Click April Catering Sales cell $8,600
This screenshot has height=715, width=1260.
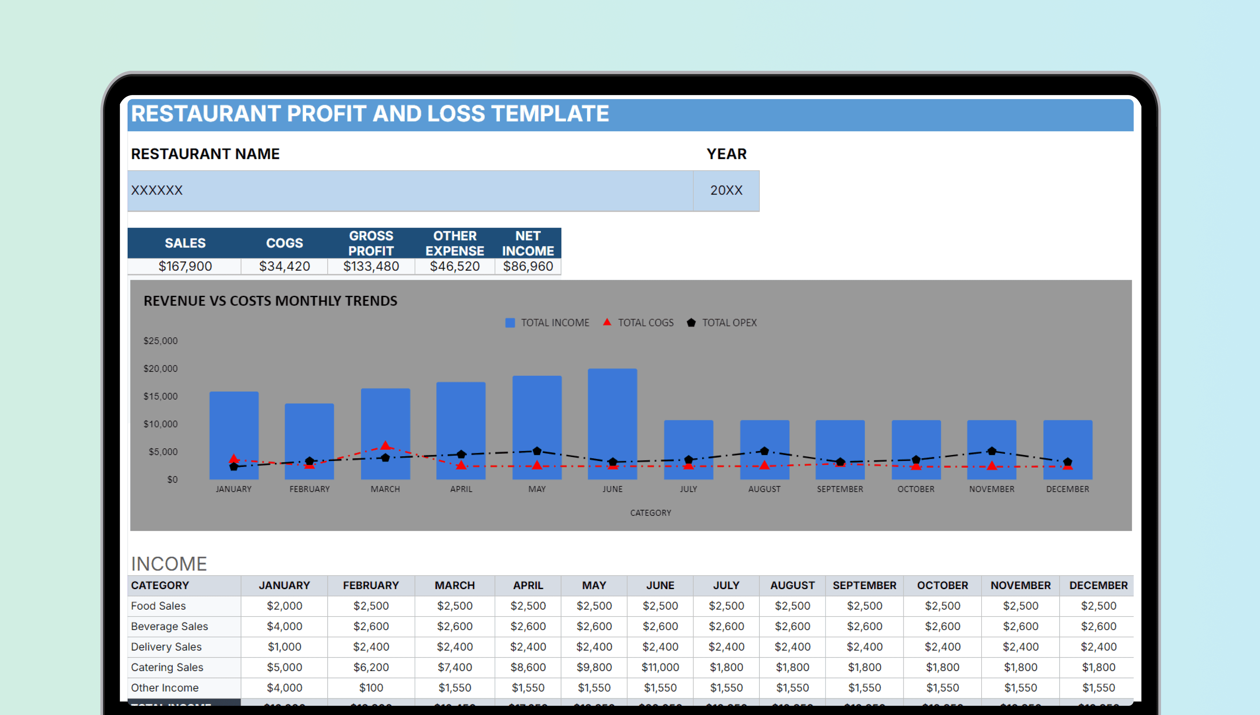528,667
